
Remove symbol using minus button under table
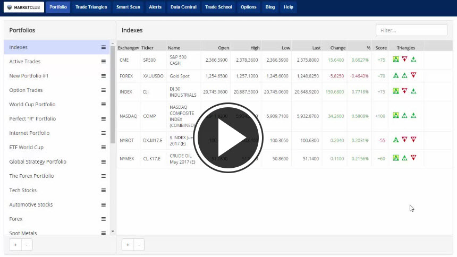point(139,245)
